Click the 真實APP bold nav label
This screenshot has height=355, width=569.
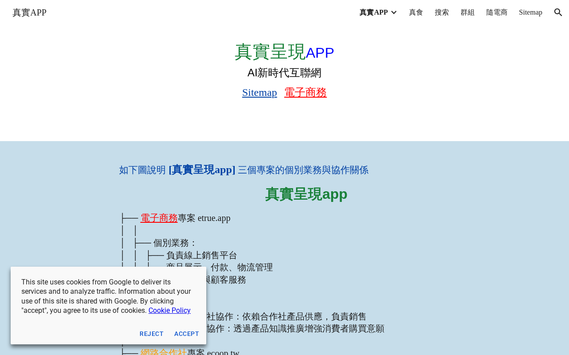point(373,12)
